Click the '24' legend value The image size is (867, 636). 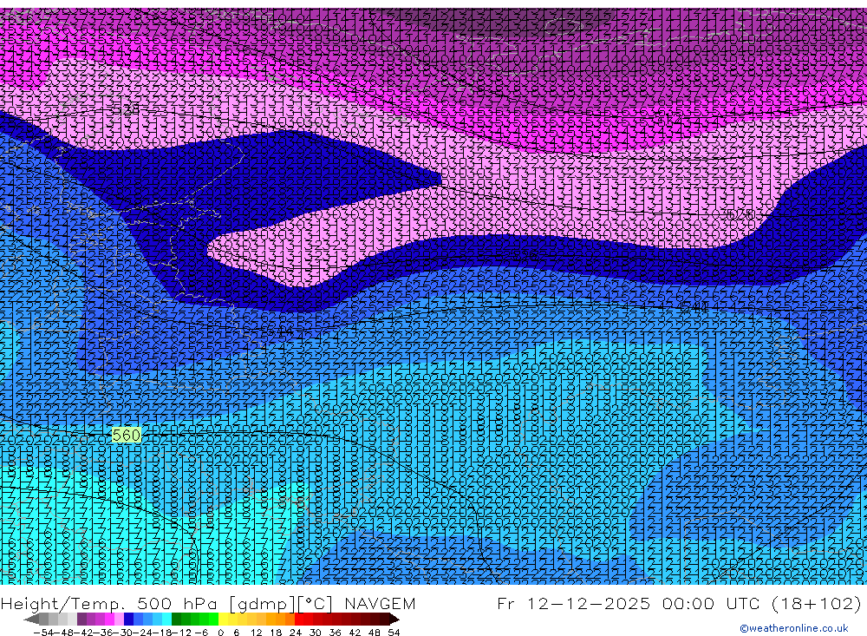click(296, 633)
